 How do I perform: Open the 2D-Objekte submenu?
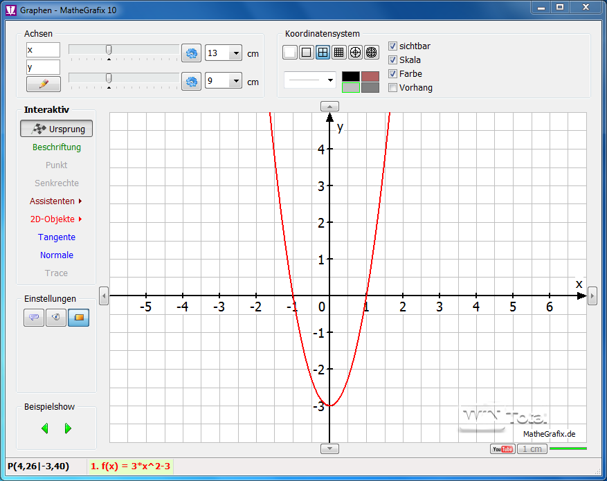(56, 219)
